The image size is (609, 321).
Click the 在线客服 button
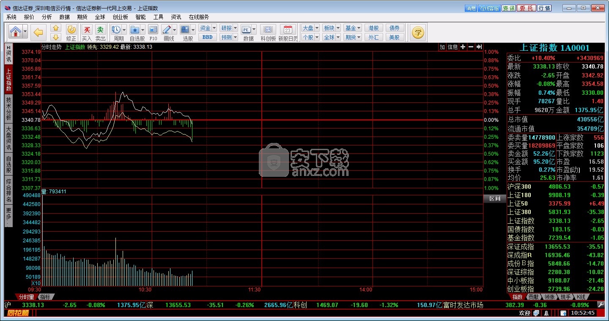tap(489, 8)
